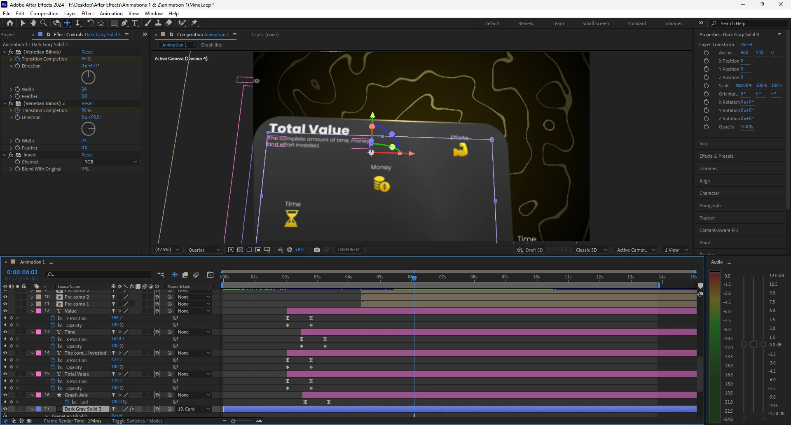Select the Rectangle shape tool
Viewport: 791px width, 425px height.
pos(114,23)
